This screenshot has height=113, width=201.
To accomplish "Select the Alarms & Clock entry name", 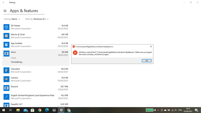I will 18,35.
